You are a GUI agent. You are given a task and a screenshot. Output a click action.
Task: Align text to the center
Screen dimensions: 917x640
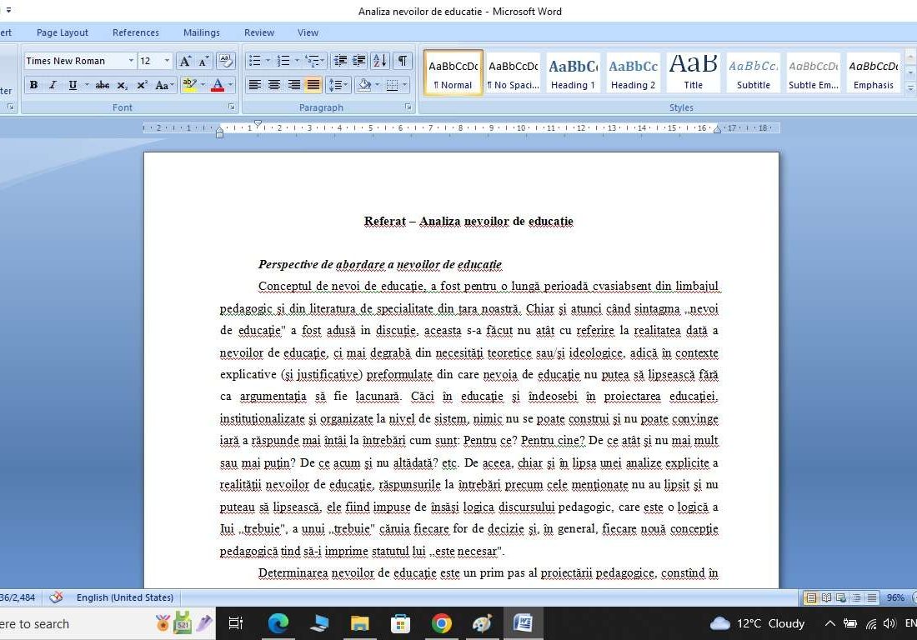pos(274,84)
